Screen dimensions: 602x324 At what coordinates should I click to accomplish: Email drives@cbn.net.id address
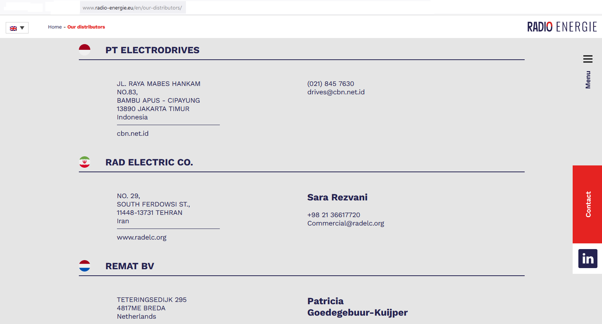pos(336,92)
